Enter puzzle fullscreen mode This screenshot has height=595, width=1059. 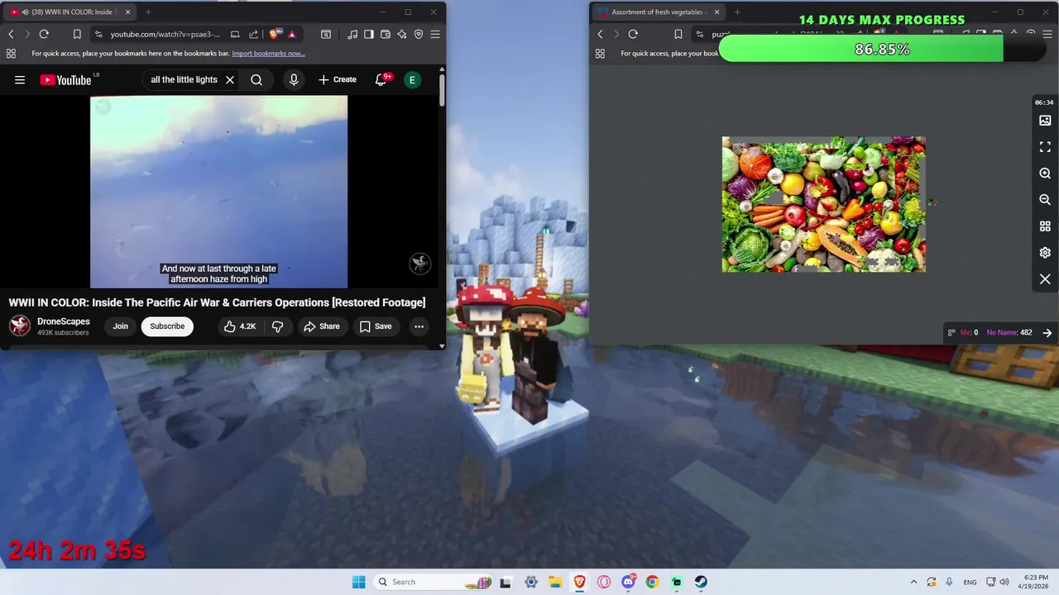1045,147
